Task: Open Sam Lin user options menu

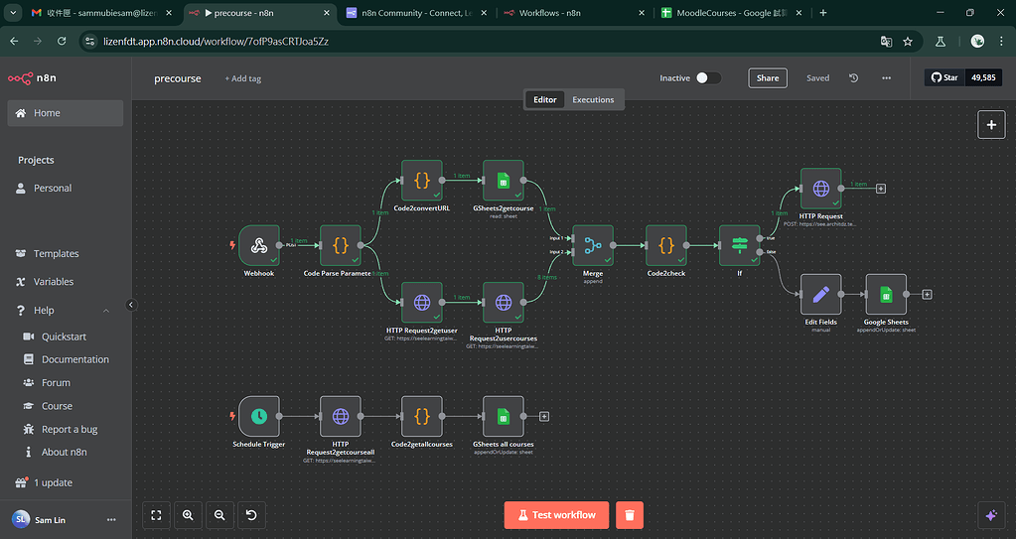Action: point(111,519)
